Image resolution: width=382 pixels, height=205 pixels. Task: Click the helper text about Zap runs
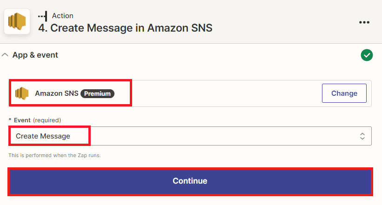54,155
